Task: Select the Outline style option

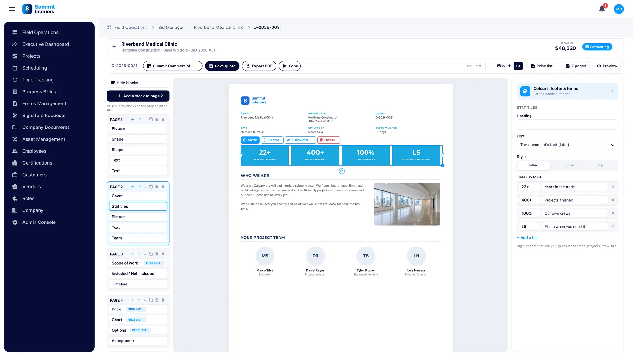Action: click(567, 165)
